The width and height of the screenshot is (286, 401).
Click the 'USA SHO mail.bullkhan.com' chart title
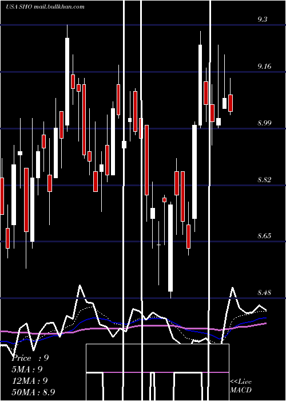pos(45,7)
